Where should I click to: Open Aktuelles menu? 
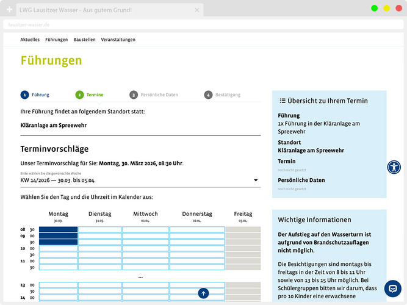click(x=30, y=40)
